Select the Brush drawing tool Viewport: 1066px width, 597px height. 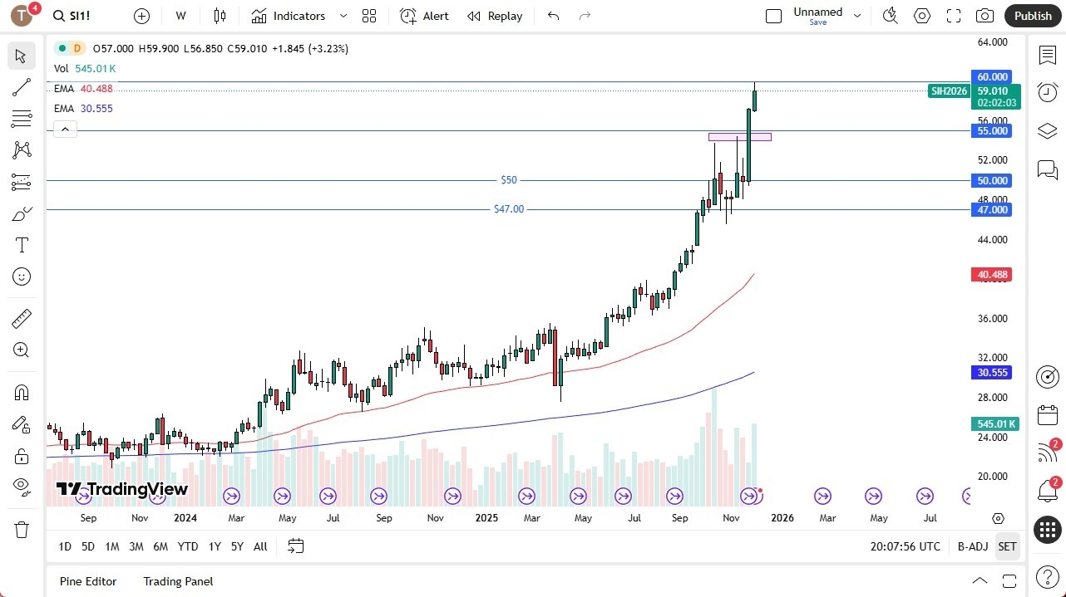22,213
